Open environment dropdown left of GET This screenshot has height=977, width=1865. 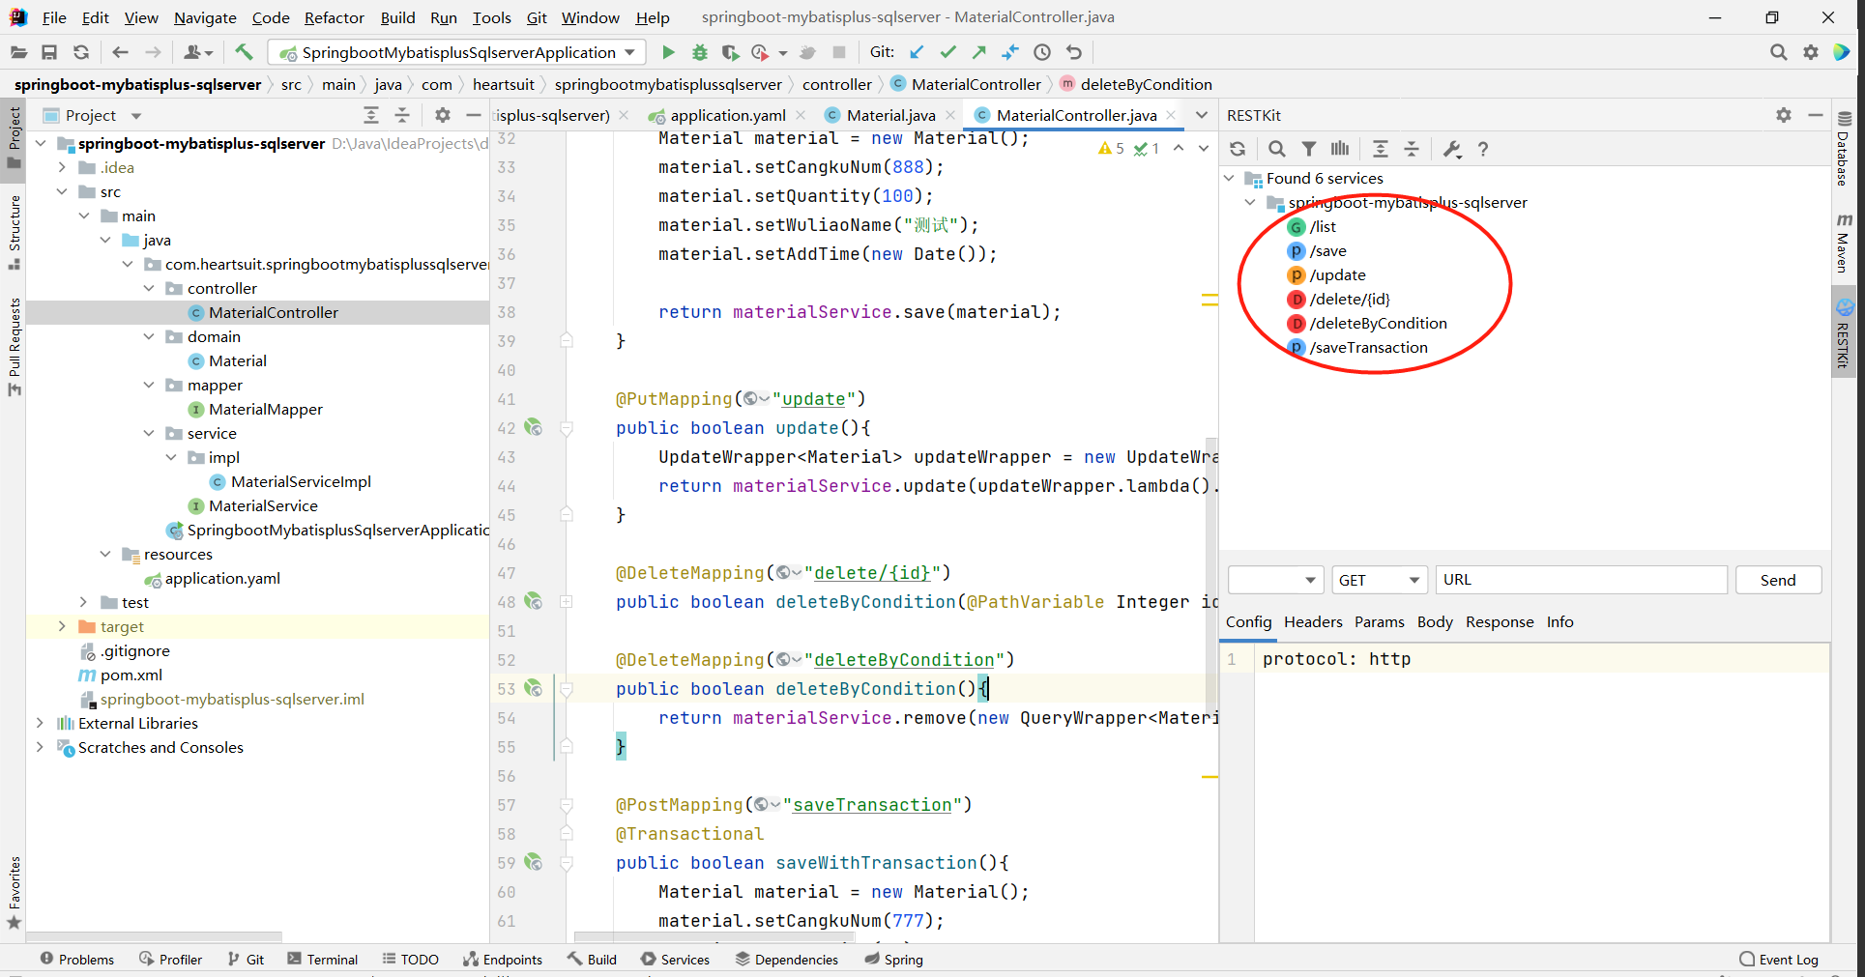pyautogui.click(x=1275, y=580)
